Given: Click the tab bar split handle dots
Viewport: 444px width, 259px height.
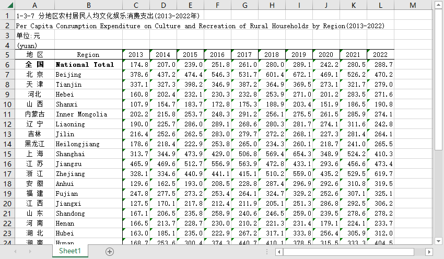Looking at the screenshot, I should 267,252.
